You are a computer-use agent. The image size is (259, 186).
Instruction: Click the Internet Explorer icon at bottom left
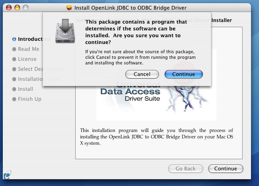pos(7,175)
